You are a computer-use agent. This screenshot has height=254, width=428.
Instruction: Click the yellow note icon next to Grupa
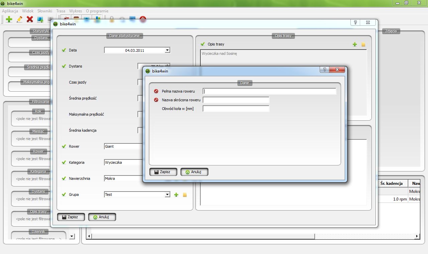tap(185, 195)
